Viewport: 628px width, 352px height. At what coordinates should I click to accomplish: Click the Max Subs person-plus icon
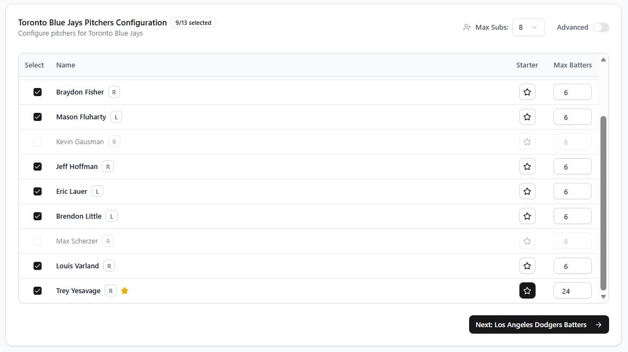467,28
